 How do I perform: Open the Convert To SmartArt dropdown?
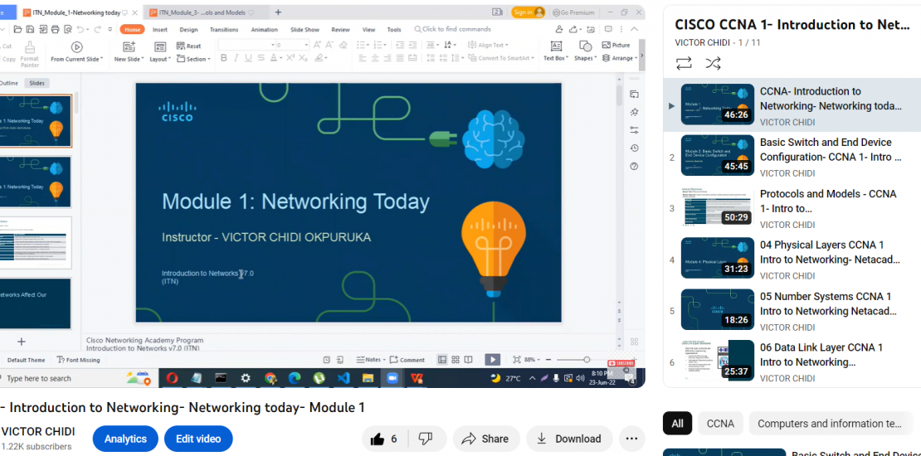click(x=502, y=58)
